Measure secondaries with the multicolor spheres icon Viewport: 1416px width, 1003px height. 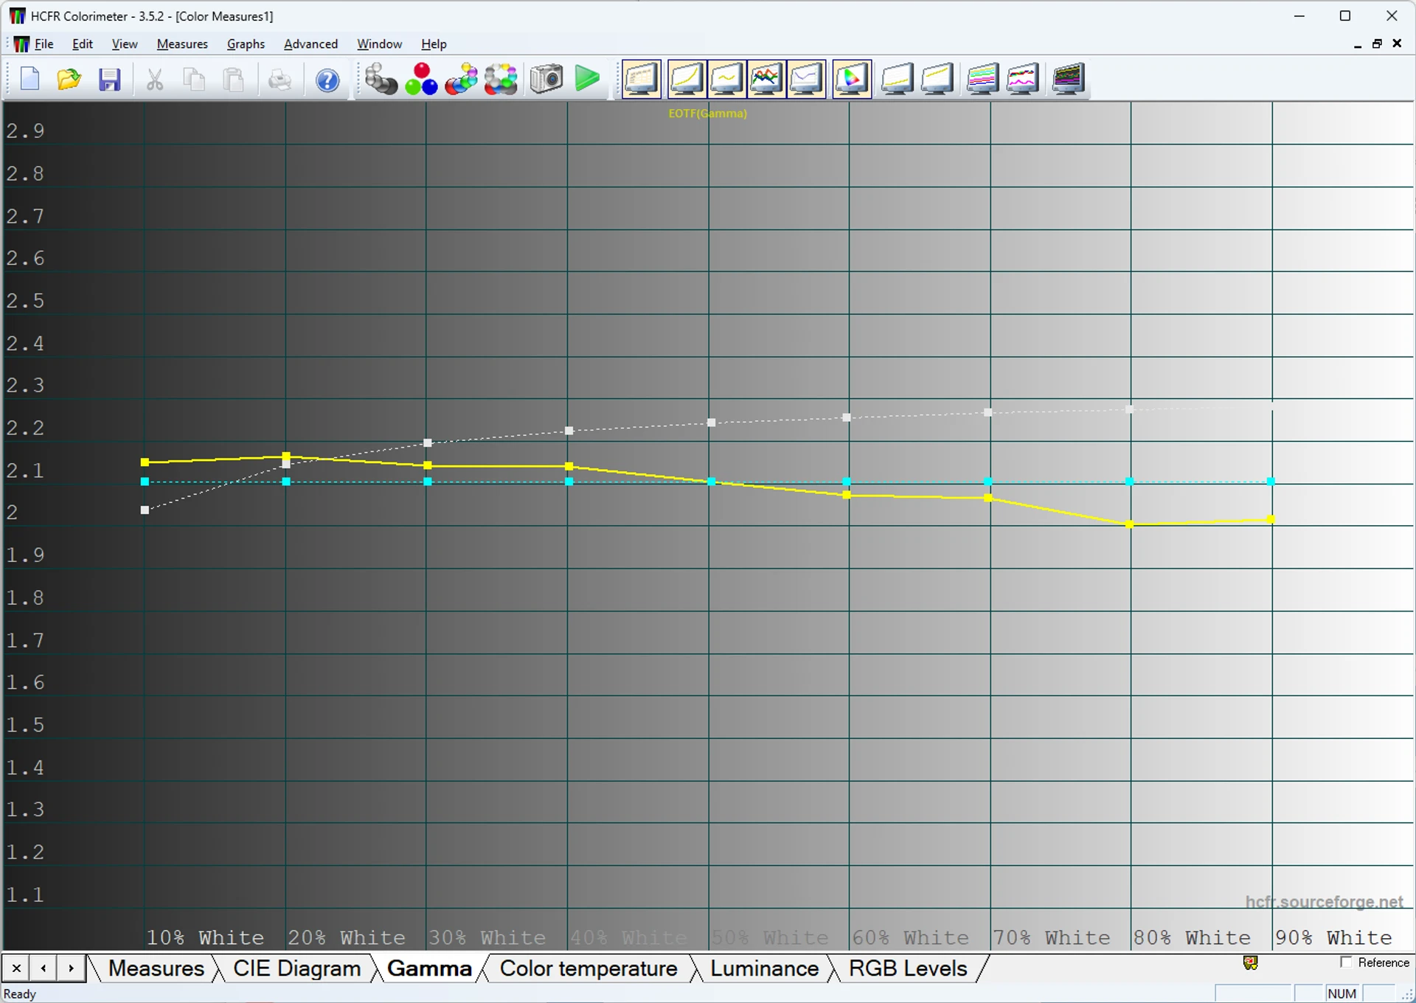tap(461, 79)
